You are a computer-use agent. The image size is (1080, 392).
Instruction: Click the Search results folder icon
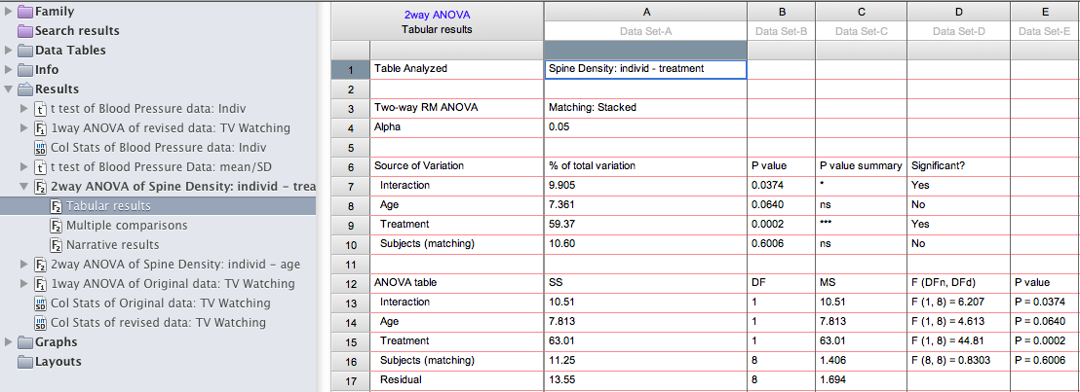(x=25, y=31)
